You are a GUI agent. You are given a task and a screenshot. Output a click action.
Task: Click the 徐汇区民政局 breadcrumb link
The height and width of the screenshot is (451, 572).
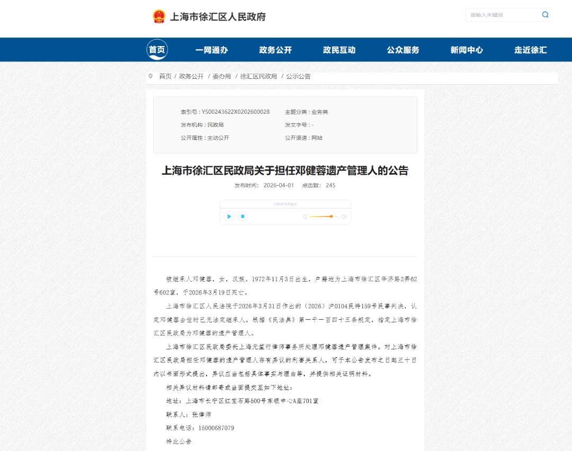coord(260,76)
